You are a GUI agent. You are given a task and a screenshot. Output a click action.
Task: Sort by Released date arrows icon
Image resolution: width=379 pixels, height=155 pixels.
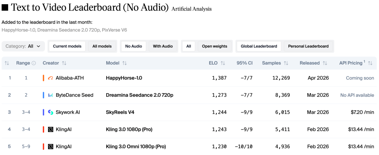coord(325,63)
